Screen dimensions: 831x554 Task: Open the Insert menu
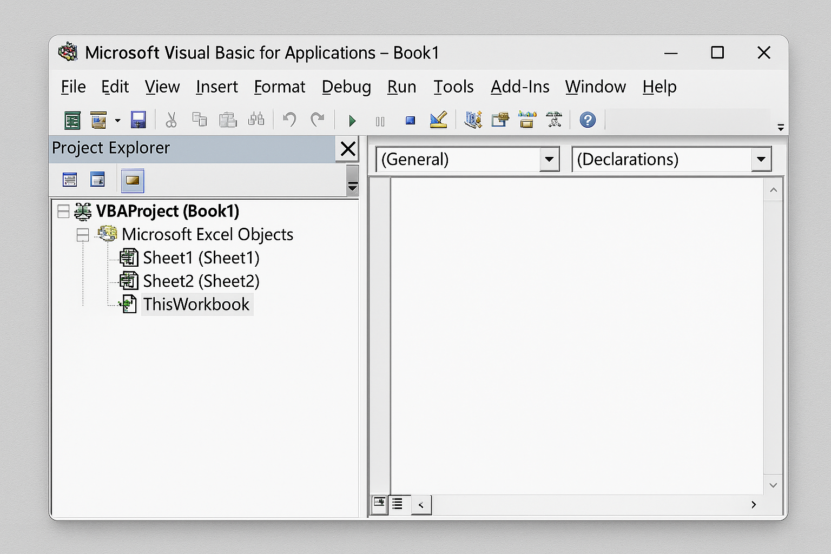point(216,87)
